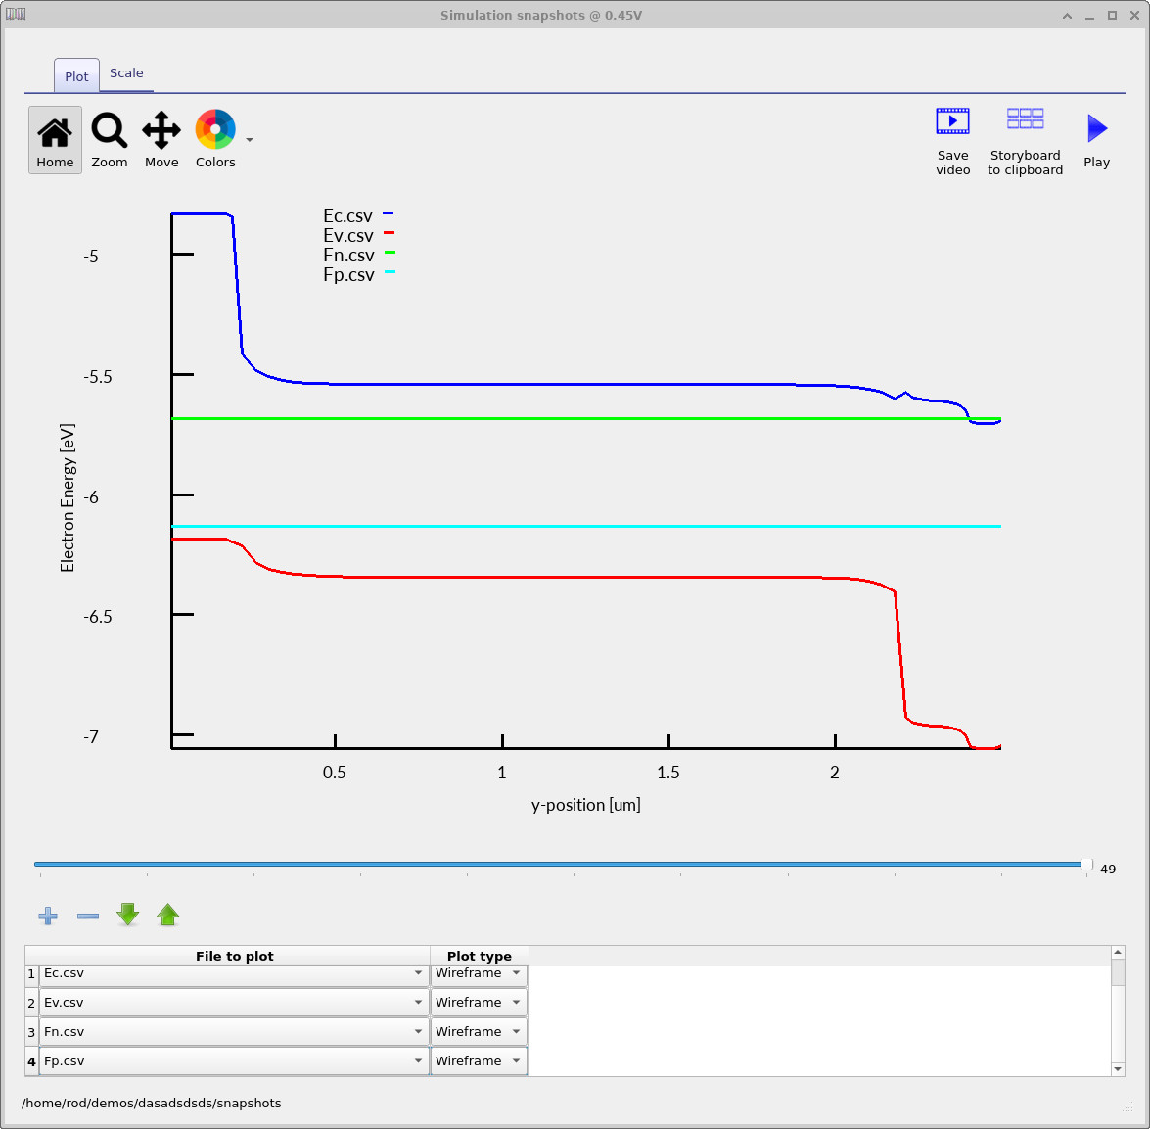The height and width of the screenshot is (1129, 1150).
Task: Select row header number 2
Action: 31,1003
